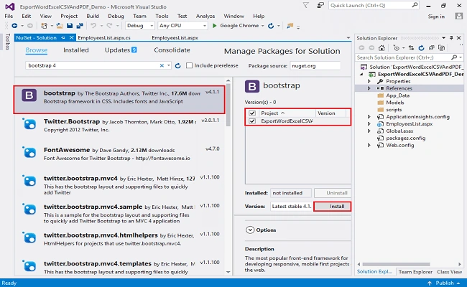Open the Google Chrome browser target dropdown arrow
The height and width of the screenshot is (287, 467).
pos(263,26)
